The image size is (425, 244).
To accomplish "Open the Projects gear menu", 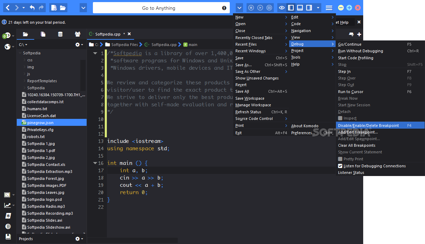I will click(x=79, y=239).
